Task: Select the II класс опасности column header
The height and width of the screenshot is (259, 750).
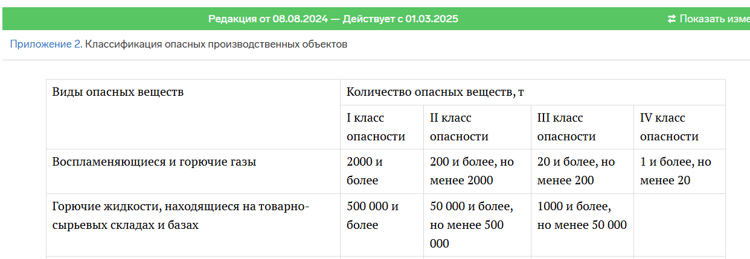Action: click(459, 127)
